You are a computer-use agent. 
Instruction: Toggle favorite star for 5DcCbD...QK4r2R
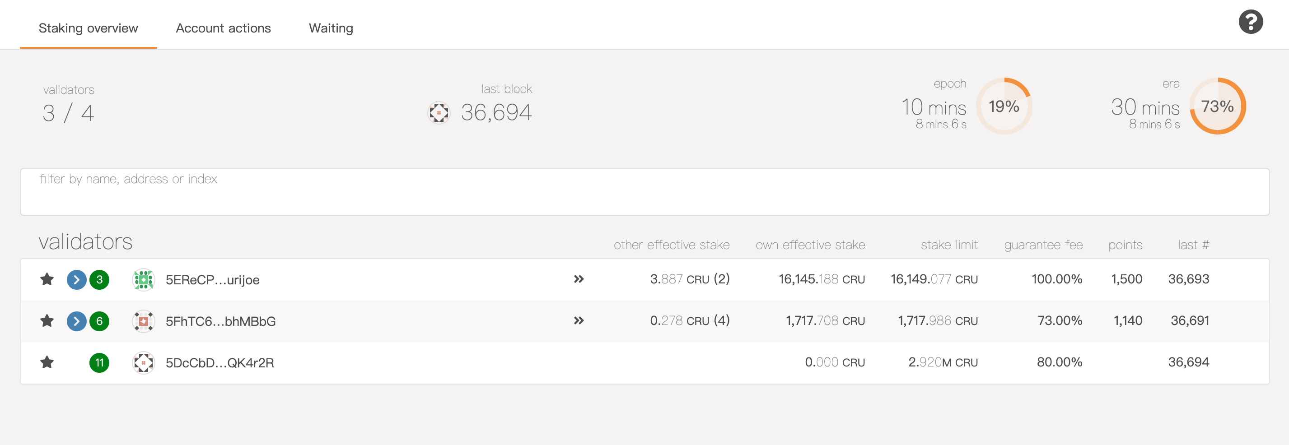click(47, 362)
